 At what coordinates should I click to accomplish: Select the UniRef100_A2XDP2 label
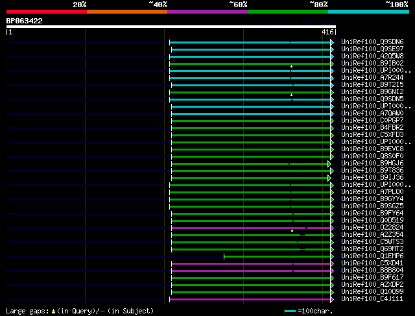(372, 285)
